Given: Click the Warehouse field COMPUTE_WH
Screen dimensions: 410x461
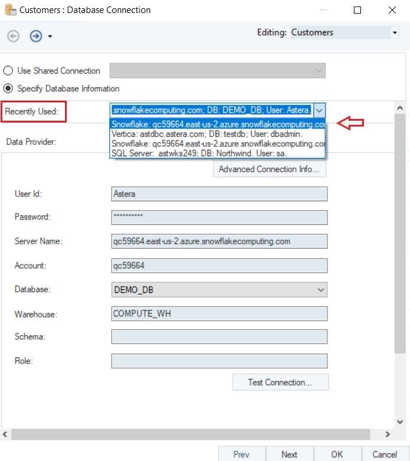Looking at the screenshot, I should pos(219,314).
